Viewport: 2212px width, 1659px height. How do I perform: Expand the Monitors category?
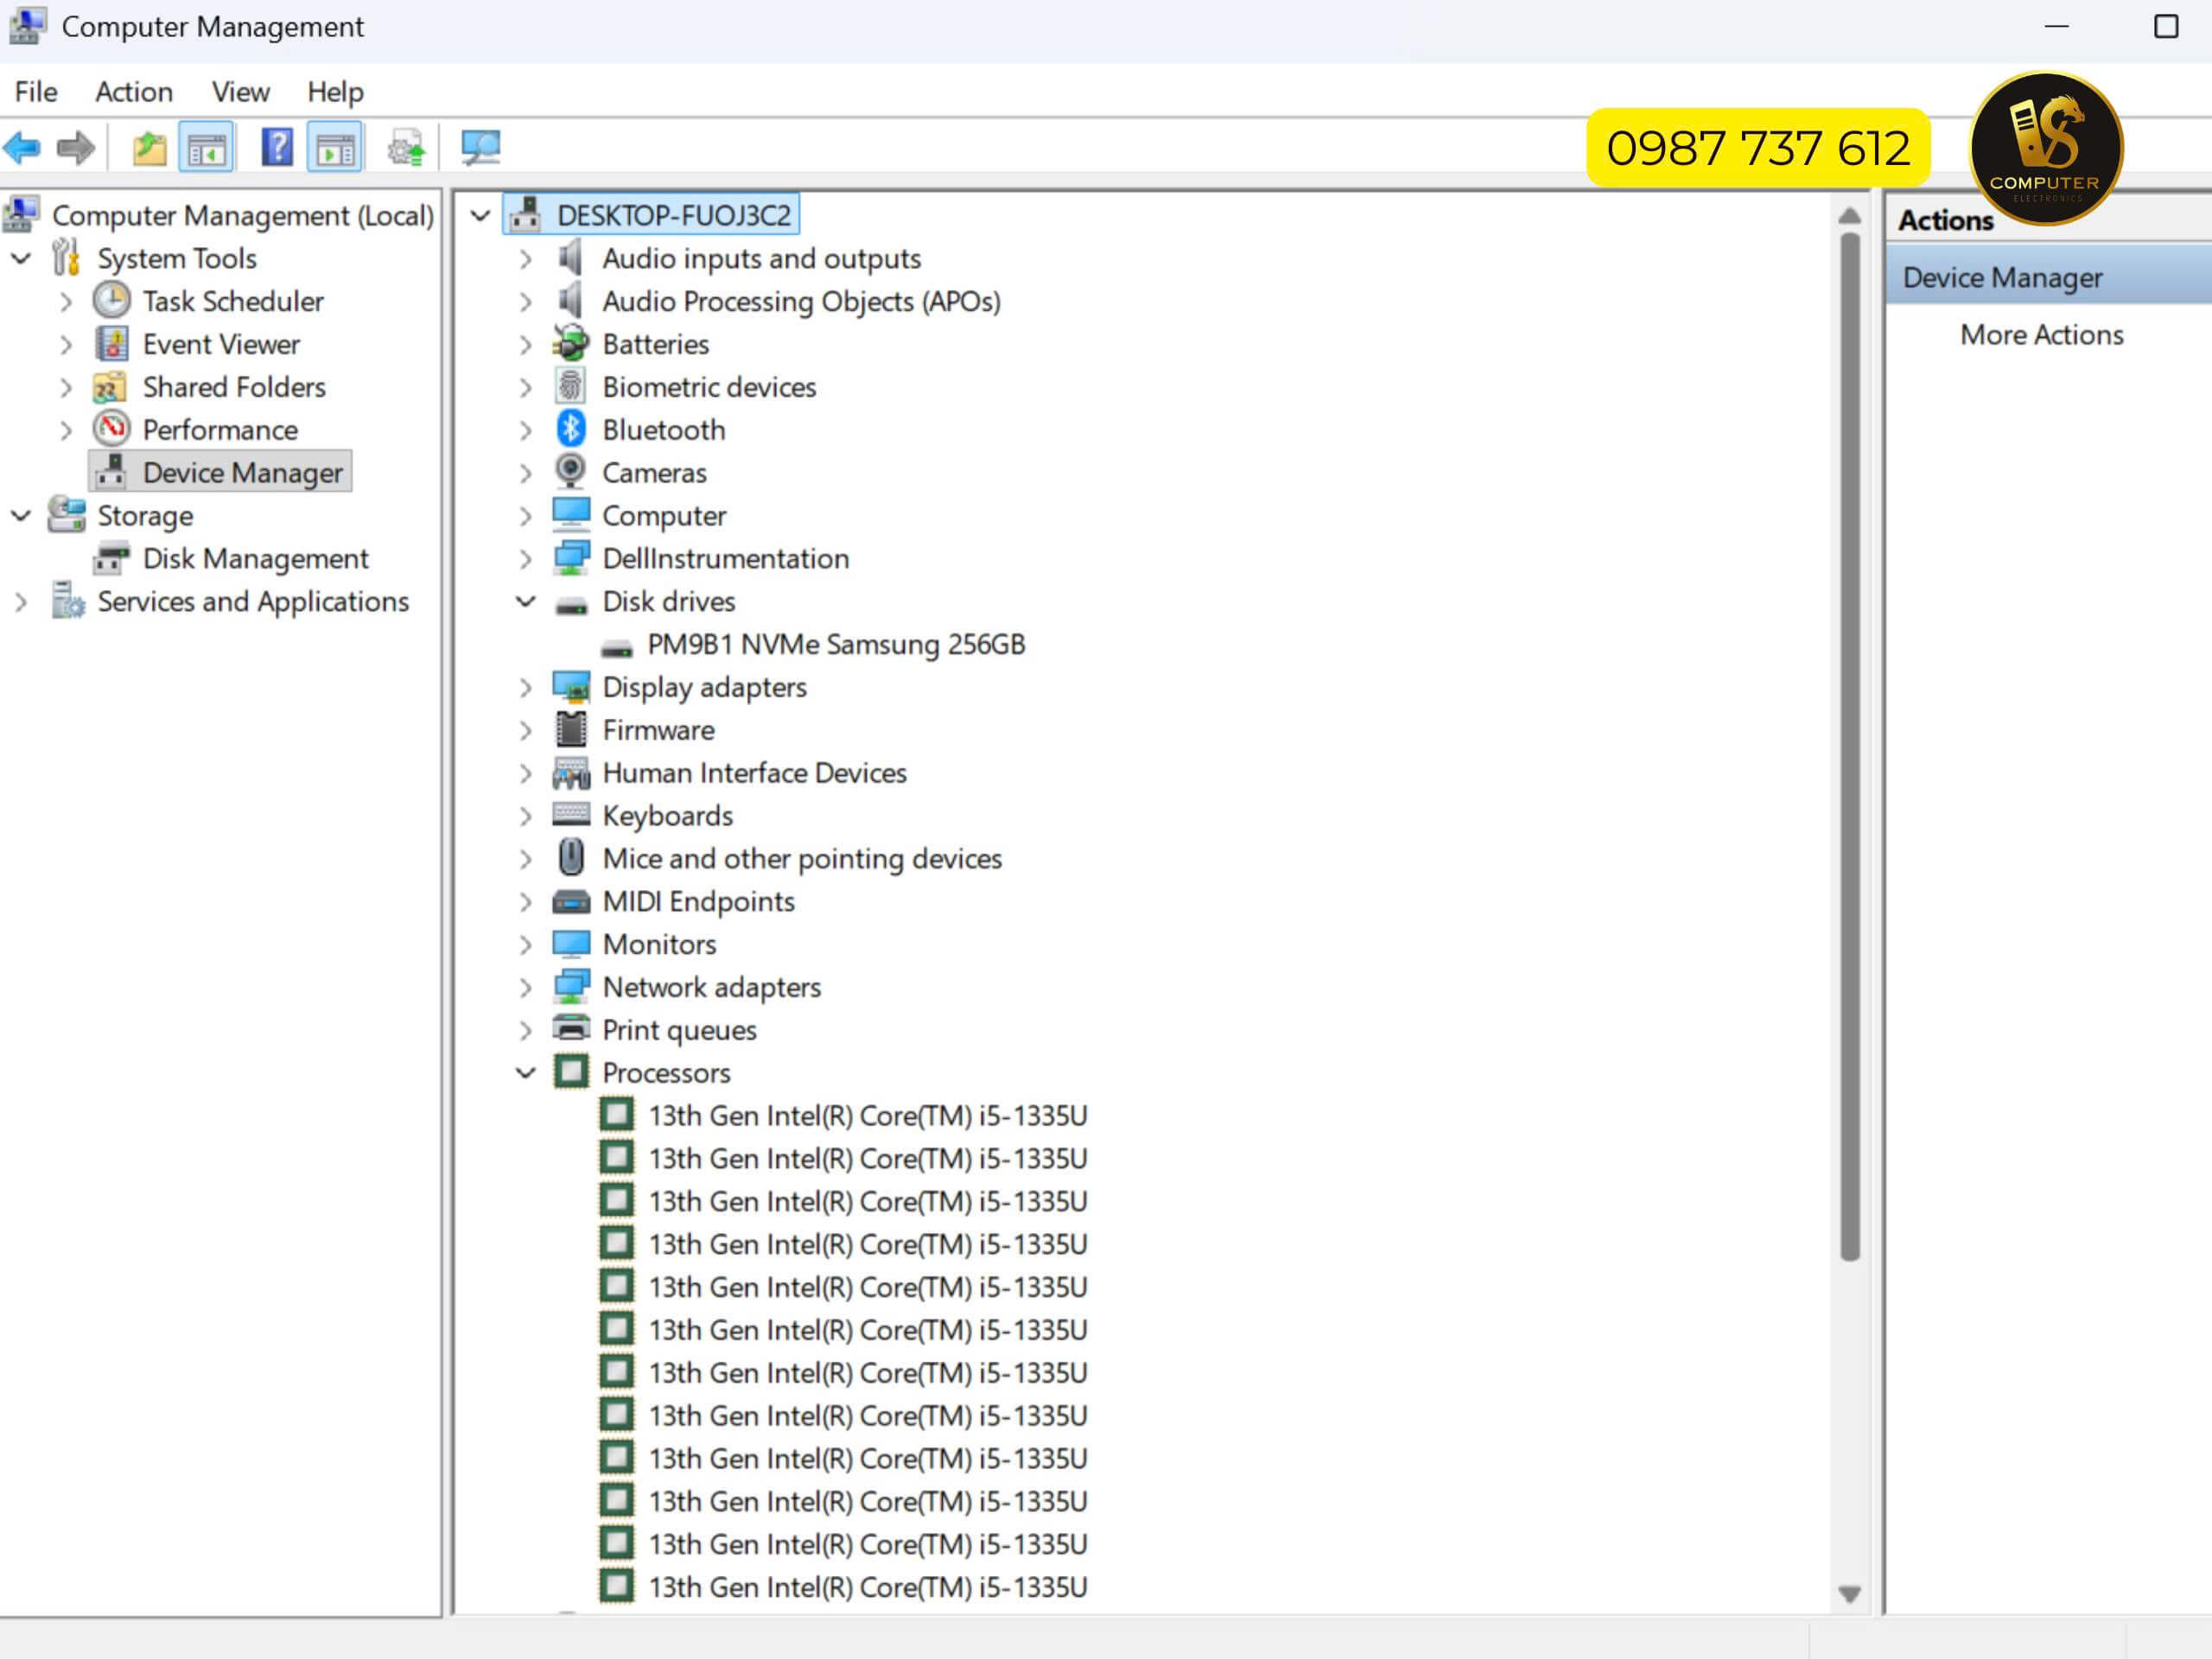pos(525,944)
